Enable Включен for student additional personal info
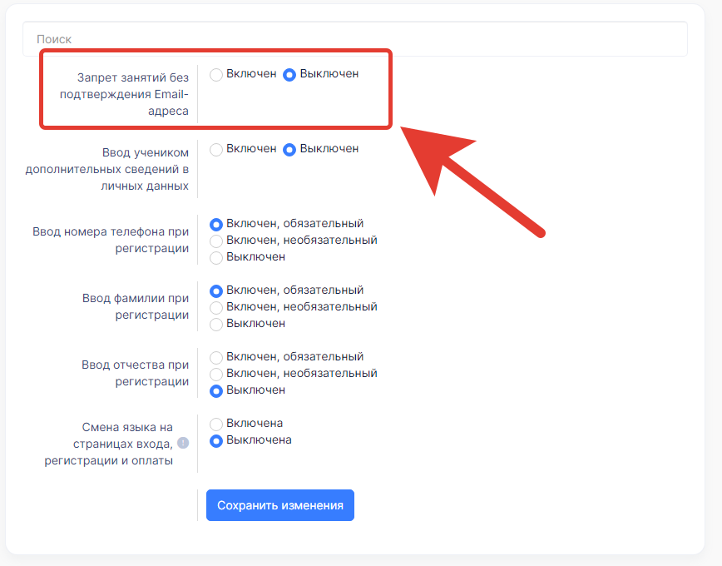This screenshot has width=722, height=566. point(216,149)
